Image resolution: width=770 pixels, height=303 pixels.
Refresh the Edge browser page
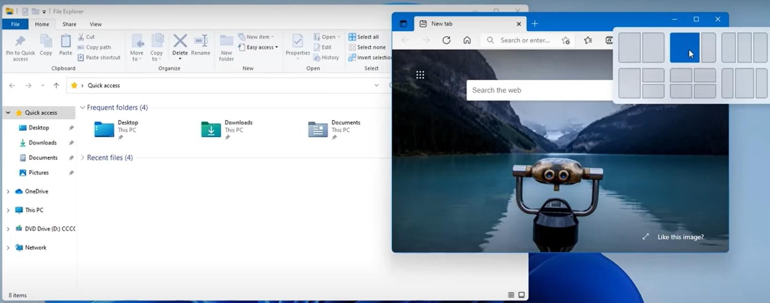(446, 40)
